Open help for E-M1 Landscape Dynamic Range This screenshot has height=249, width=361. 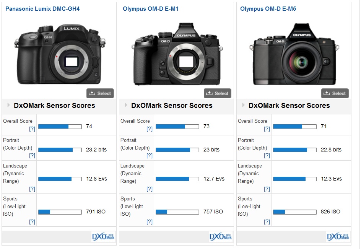coord(150,189)
